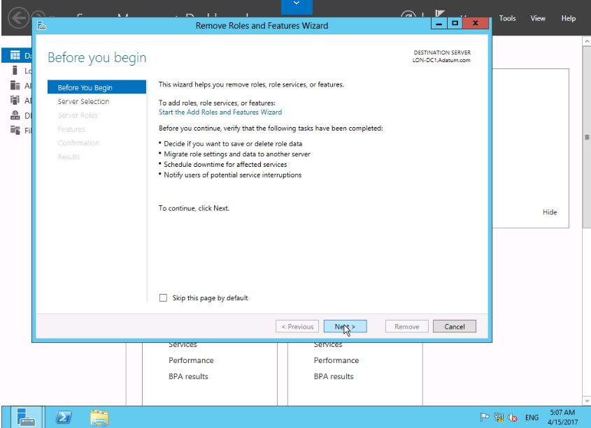Cancel the Remove Roles and Features Wizard
Image resolution: width=591 pixels, height=428 pixels.
click(x=455, y=327)
